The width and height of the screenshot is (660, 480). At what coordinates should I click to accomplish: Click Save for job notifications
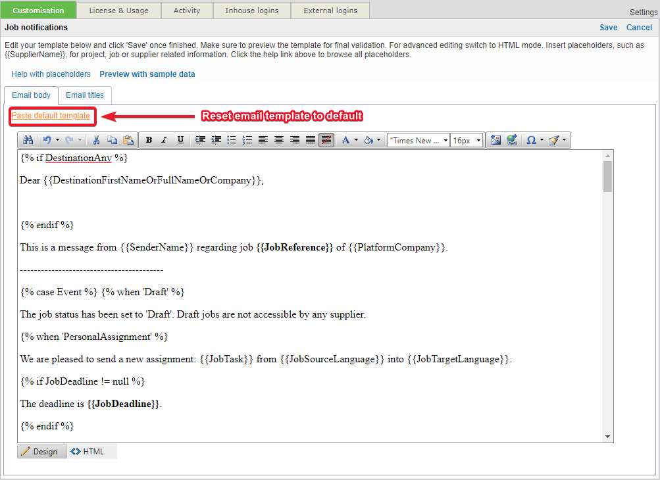608,28
